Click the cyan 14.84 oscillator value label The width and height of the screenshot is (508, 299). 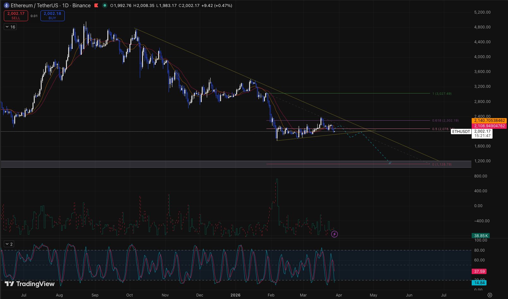[479, 283]
